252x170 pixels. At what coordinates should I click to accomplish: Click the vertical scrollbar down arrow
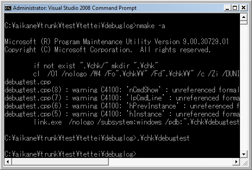point(244,154)
